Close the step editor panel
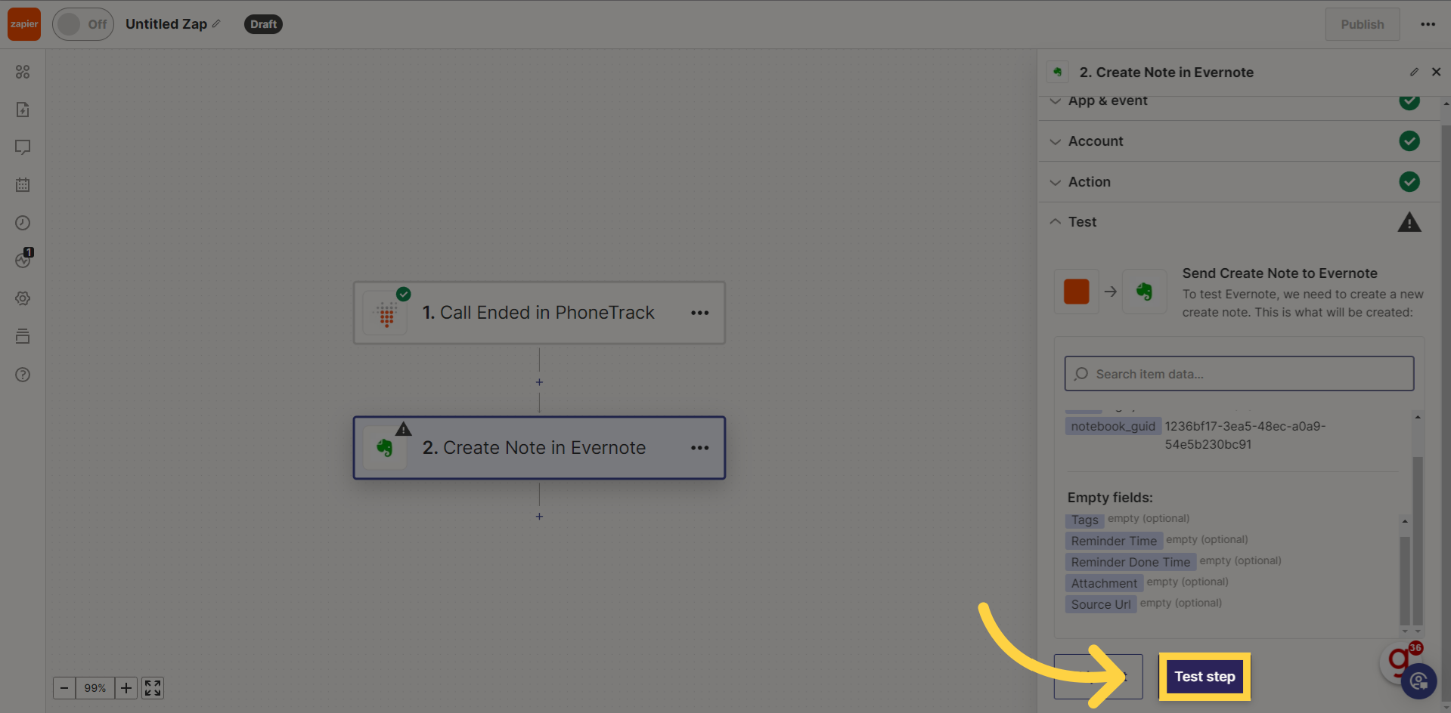Viewport: 1451px width, 713px height. click(1437, 73)
